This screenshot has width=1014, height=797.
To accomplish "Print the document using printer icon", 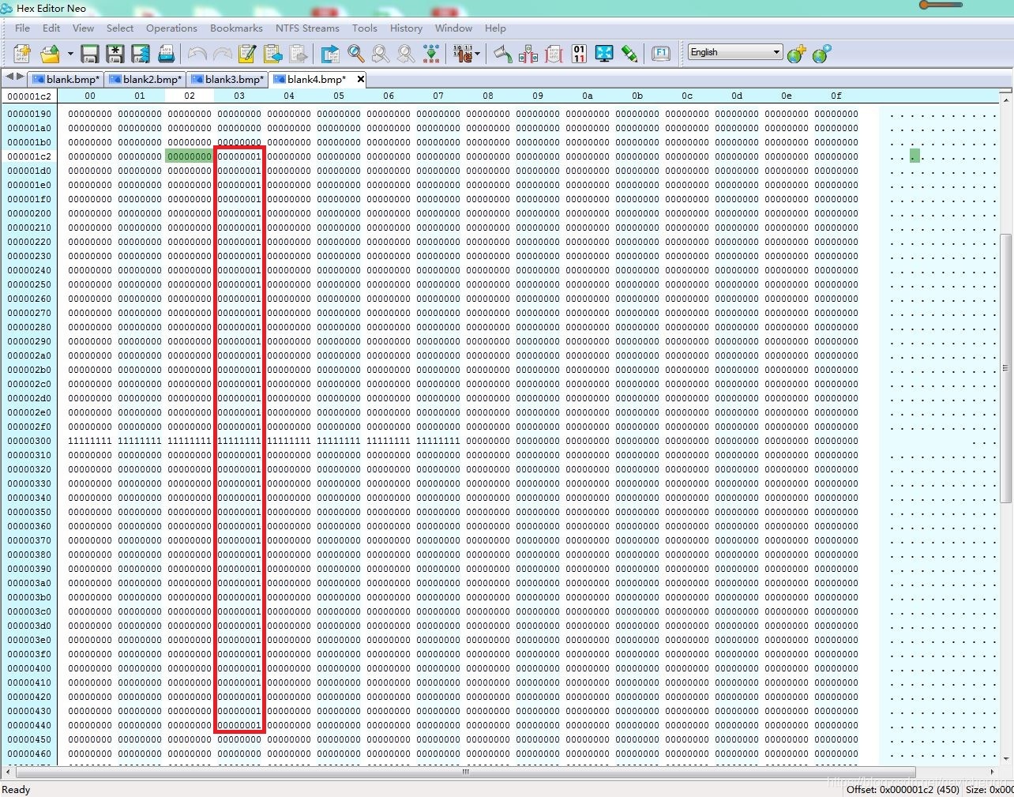I will pos(166,54).
